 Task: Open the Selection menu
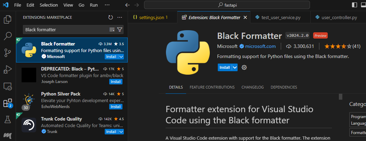tap(49, 5)
